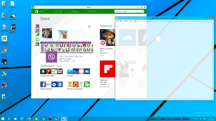This screenshot has height=121, width=216.
Task: Open the Windows Start menu
Action: coord(3,119)
